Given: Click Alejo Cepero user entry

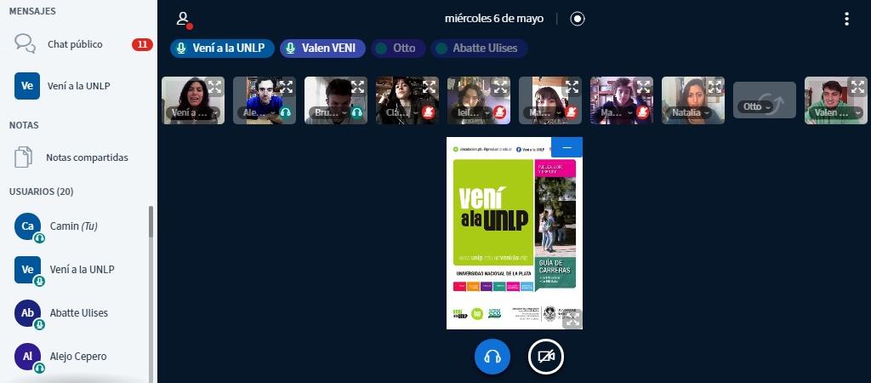Looking at the screenshot, I should pyautogui.click(x=78, y=357).
